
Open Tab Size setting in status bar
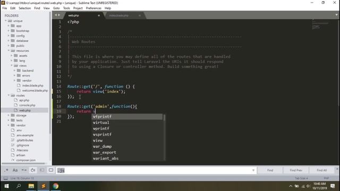click(301, 178)
